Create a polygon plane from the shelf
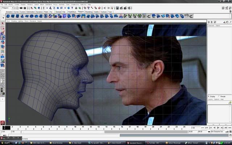This screenshot has height=145, width=232. coord(27,16)
